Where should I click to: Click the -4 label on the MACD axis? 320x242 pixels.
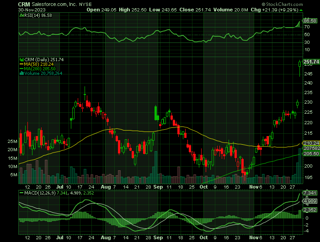coord(306,231)
